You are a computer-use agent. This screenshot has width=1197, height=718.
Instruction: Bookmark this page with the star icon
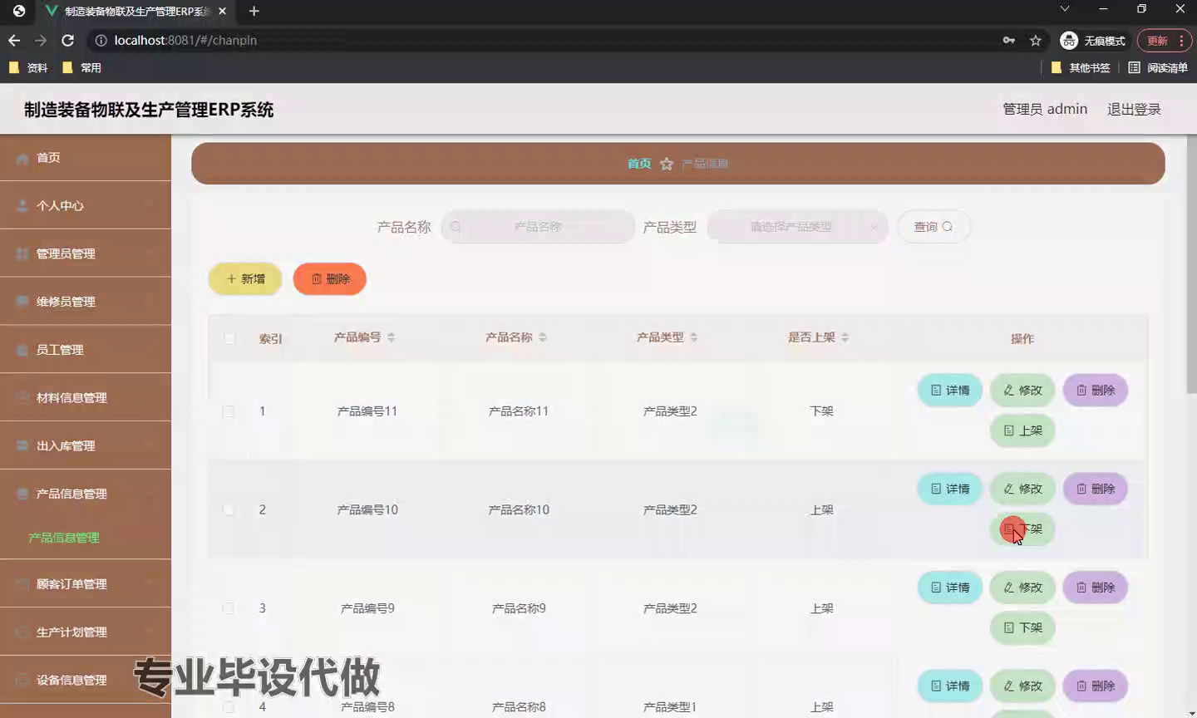(1035, 40)
